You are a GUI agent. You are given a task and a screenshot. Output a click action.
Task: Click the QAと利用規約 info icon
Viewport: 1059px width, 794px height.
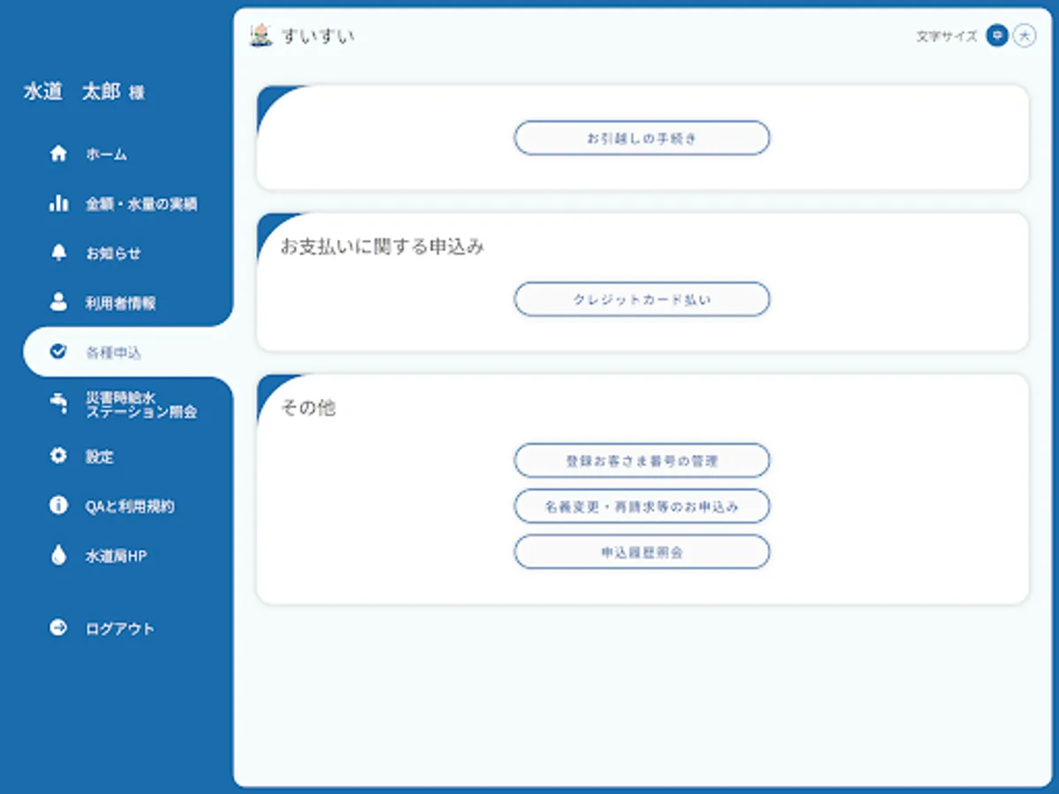click(x=58, y=506)
